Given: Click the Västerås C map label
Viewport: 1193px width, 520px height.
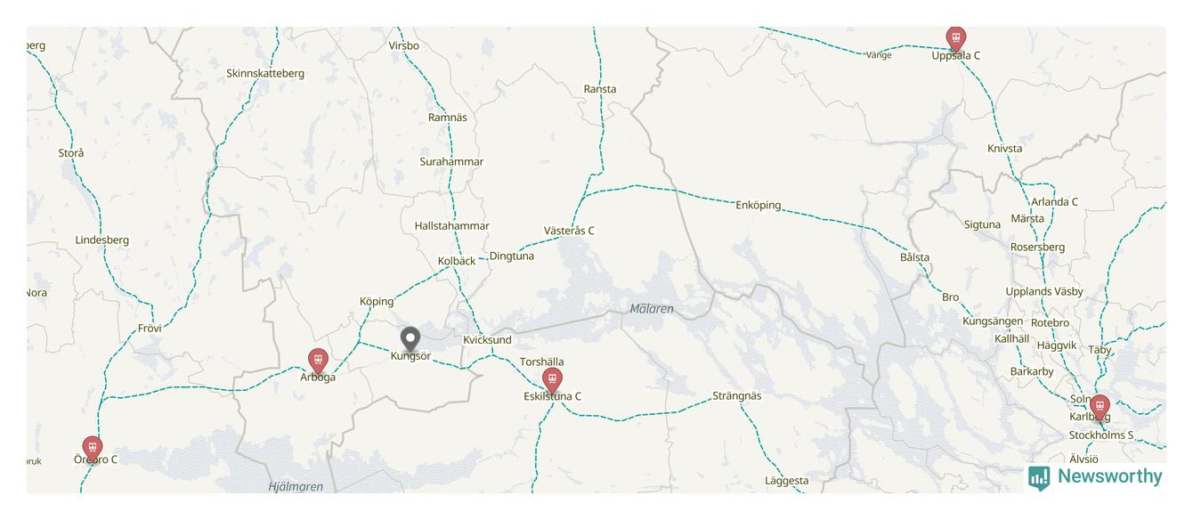Looking at the screenshot, I should pos(569,231).
